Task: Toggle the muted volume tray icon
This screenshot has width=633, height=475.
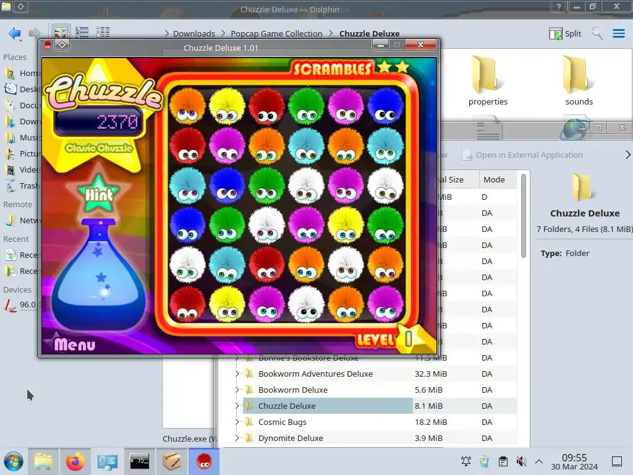Action: point(521,461)
